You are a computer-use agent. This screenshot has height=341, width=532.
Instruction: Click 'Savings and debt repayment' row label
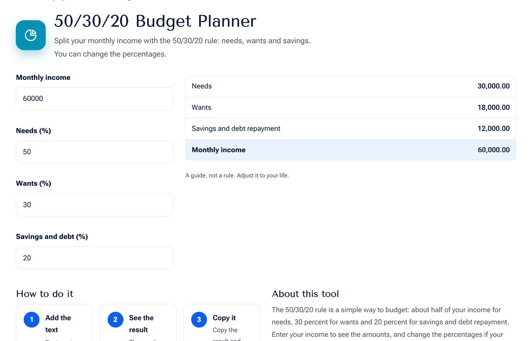pyautogui.click(x=236, y=128)
